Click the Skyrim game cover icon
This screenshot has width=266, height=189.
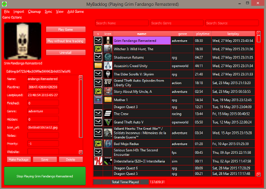[108, 74]
